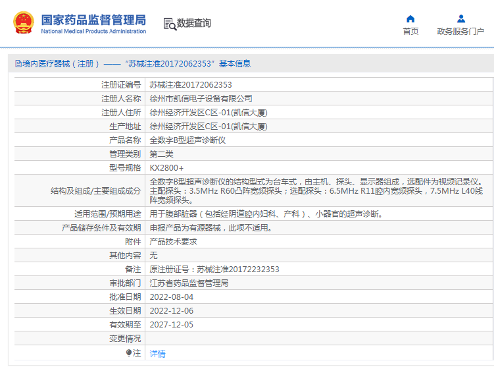Select registration number 苏械注准20172062353 value
494x369 pixels.
point(191,84)
